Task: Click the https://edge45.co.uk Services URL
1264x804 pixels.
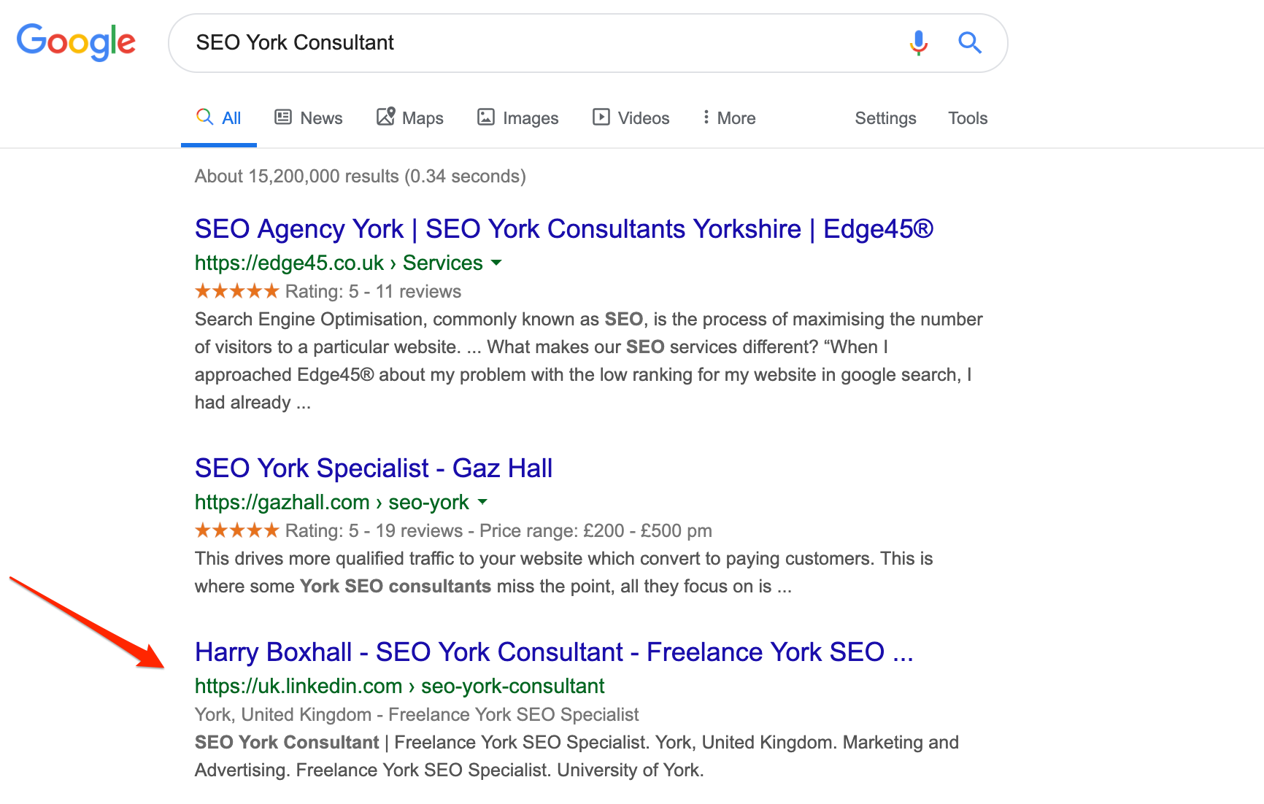Action: click(x=339, y=263)
